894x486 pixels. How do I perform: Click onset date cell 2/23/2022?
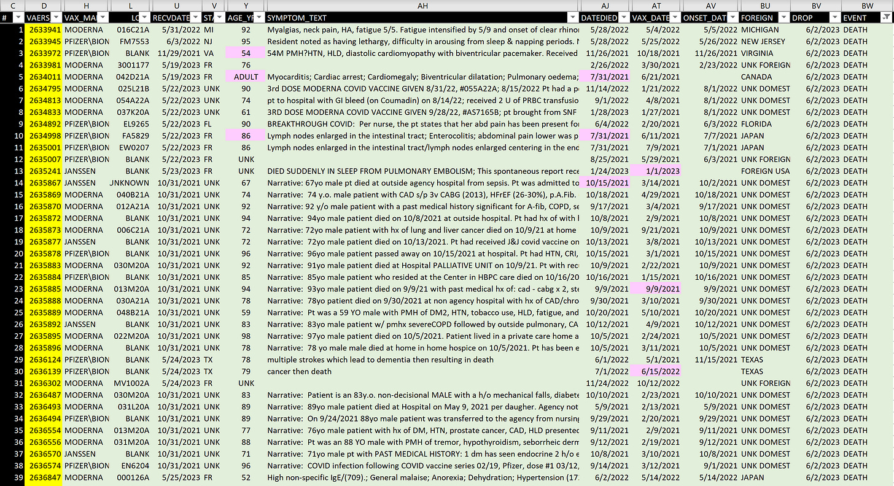click(710, 65)
